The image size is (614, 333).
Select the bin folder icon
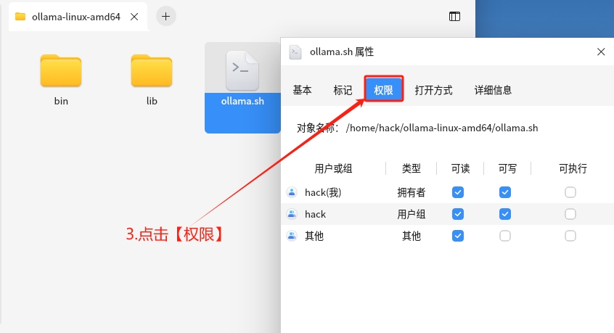61,71
